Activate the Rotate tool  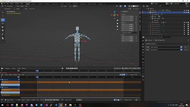click(3, 23)
